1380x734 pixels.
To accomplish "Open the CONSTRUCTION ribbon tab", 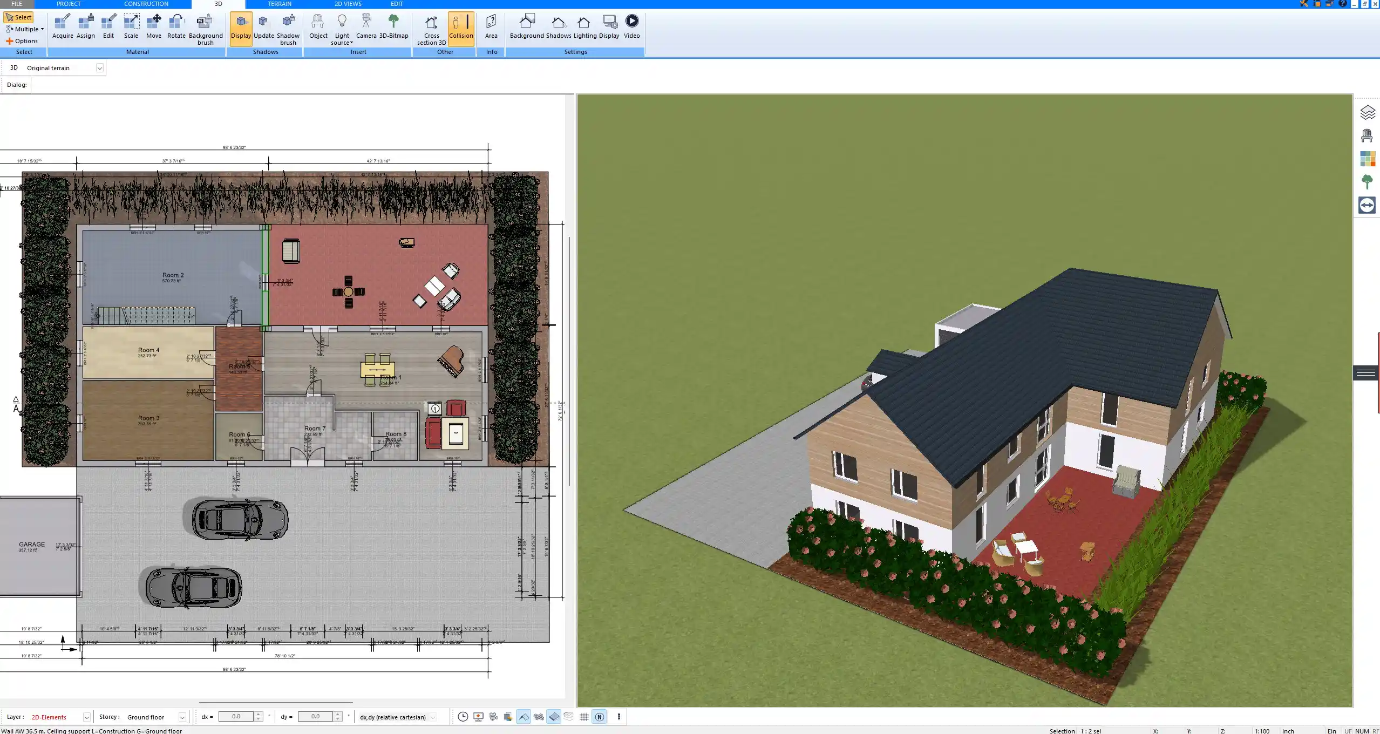I will tap(146, 4).
